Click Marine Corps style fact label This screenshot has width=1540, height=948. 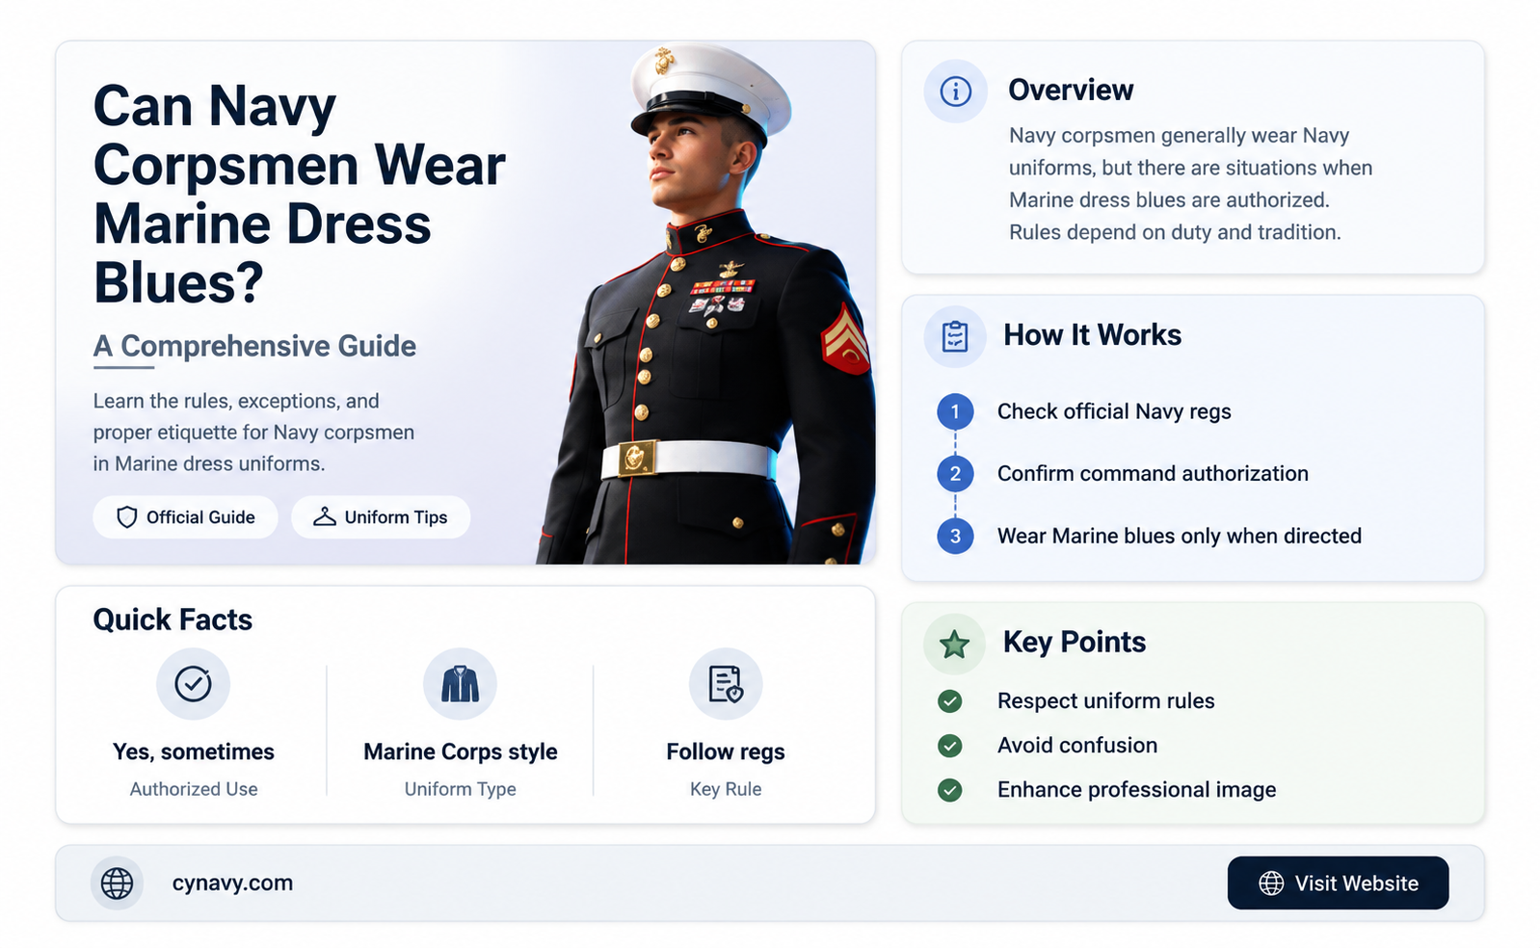pyautogui.click(x=461, y=751)
